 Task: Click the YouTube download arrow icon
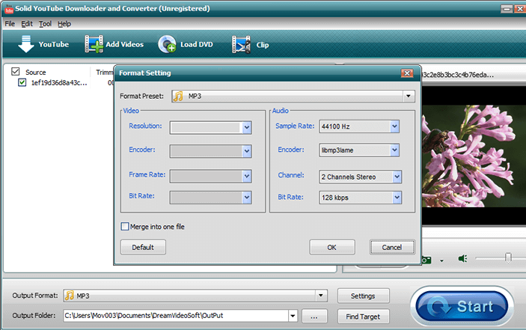26,44
